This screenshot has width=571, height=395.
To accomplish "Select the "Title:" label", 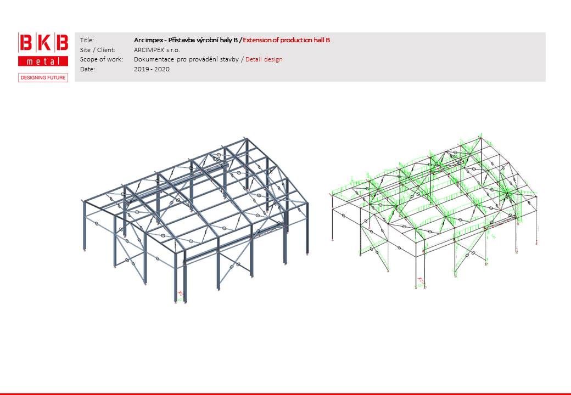I will click(87, 40).
